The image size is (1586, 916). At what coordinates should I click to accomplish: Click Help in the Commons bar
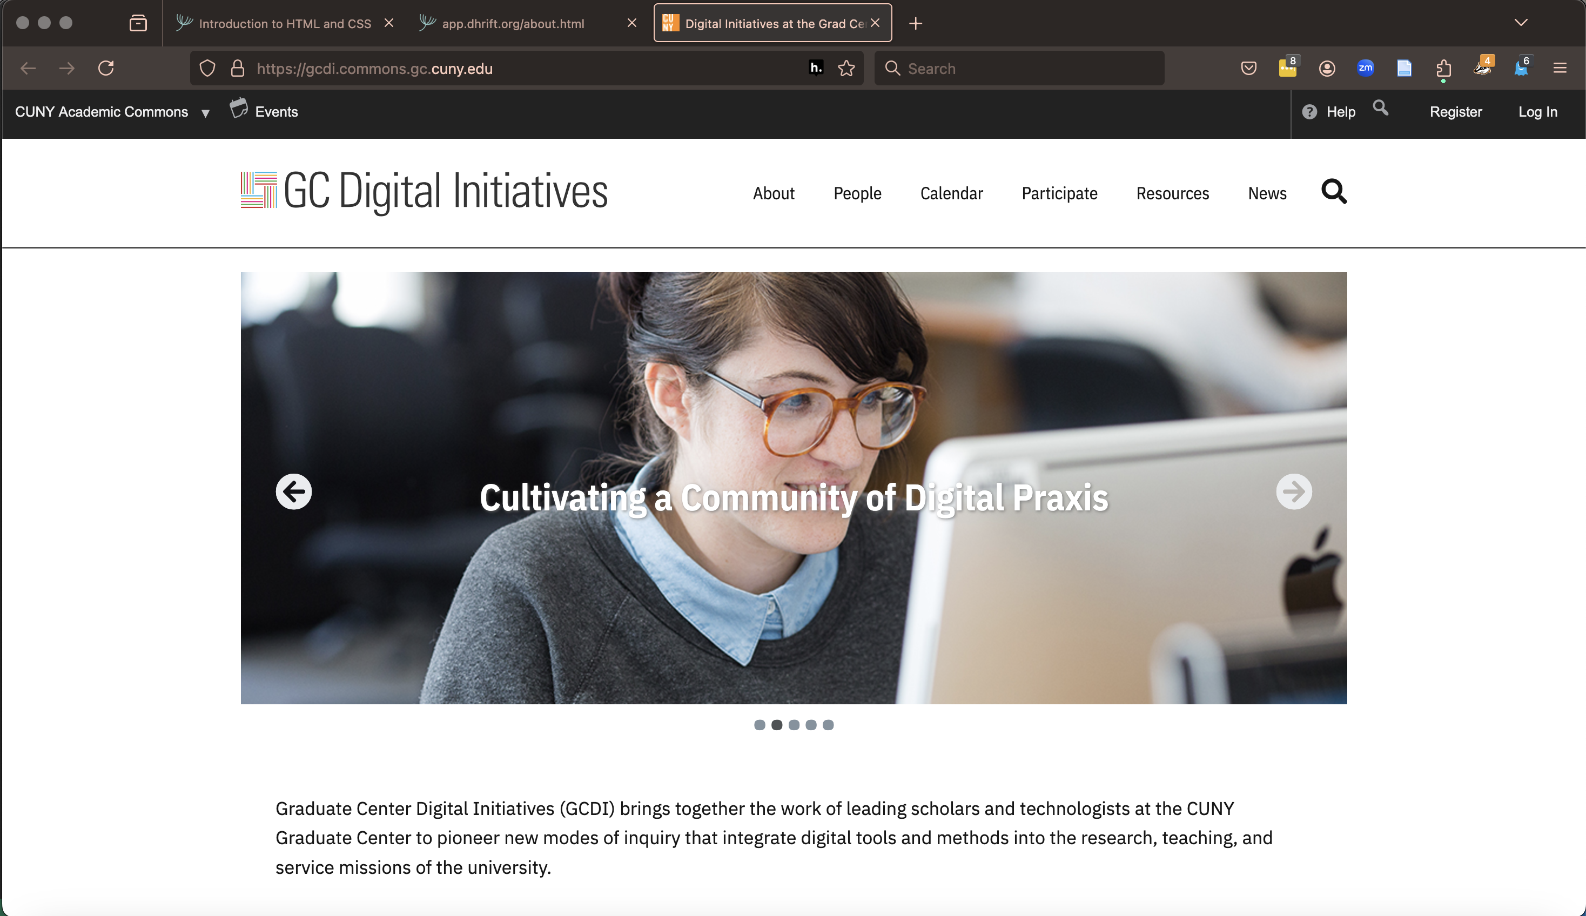click(1341, 112)
